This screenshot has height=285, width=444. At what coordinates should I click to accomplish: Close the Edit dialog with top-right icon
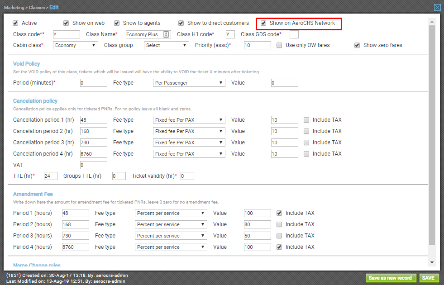tap(437, 7)
